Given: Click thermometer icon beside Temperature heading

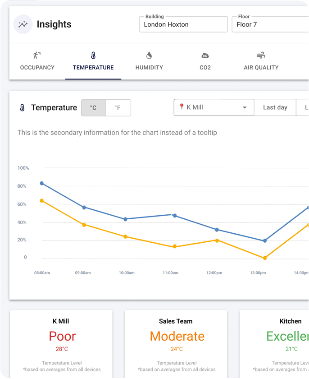Looking at the screenshot, I should pos(22,107).
